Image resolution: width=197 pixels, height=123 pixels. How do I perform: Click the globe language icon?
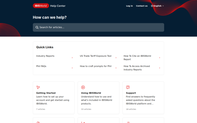pos(152,6)
